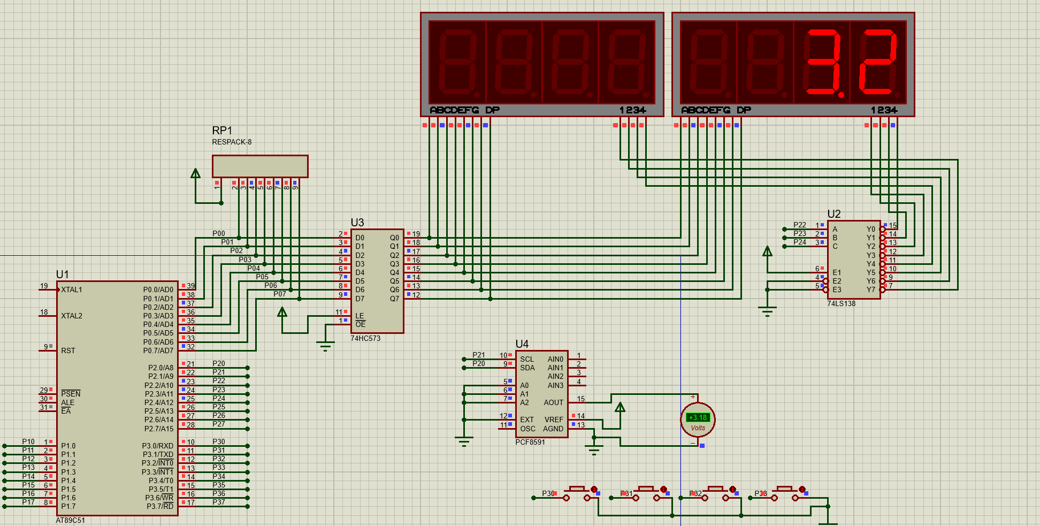
Task: Click the 1234 digit label on right display
Action: pyautogui.click(x=884, y=110)
